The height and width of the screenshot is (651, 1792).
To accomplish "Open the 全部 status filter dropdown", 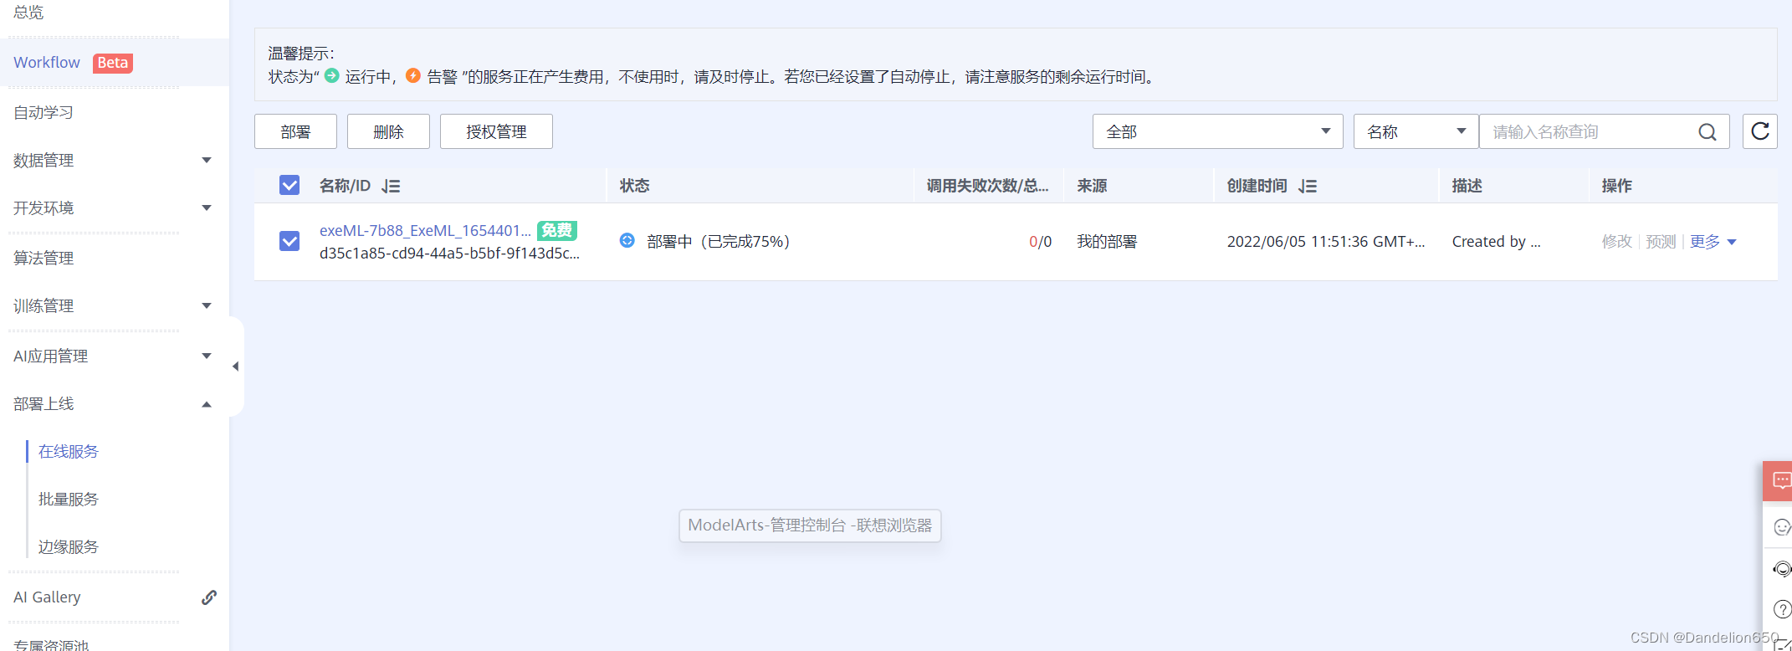I will tap(1217, 131).
